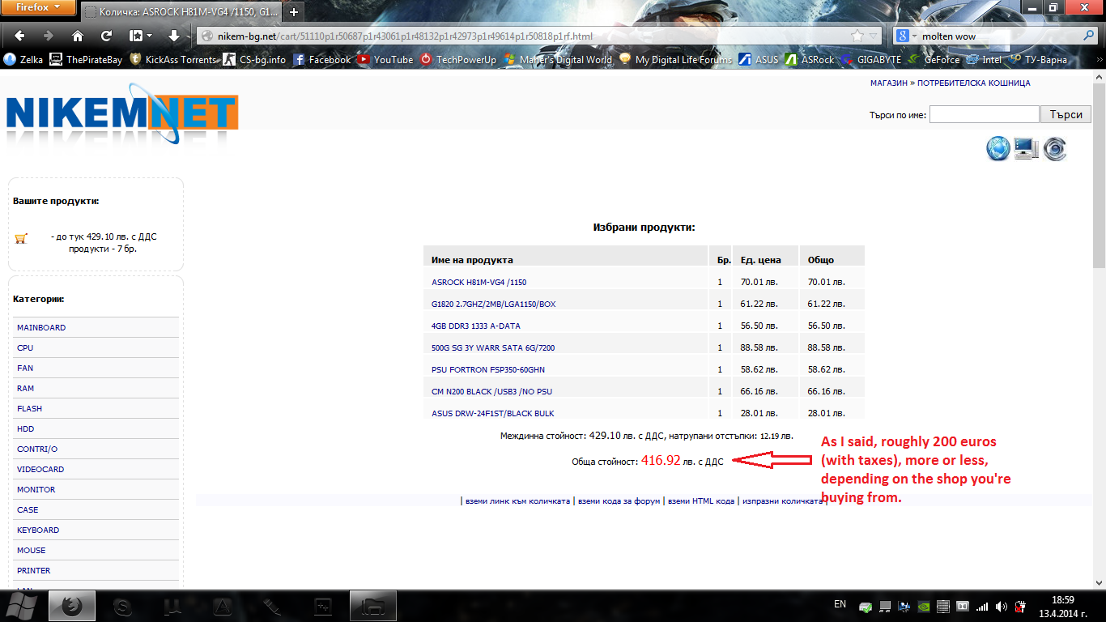This screenshot has height=622, width=1106.
Task: Go back with the browser back arrow
Action: pos(20,36)
